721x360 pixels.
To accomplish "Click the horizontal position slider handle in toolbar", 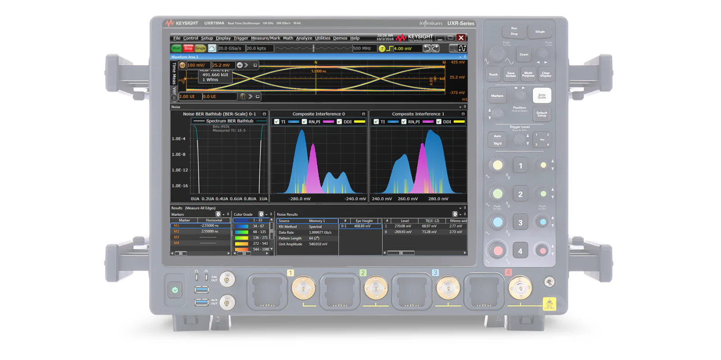I will [x=314, y=48].
